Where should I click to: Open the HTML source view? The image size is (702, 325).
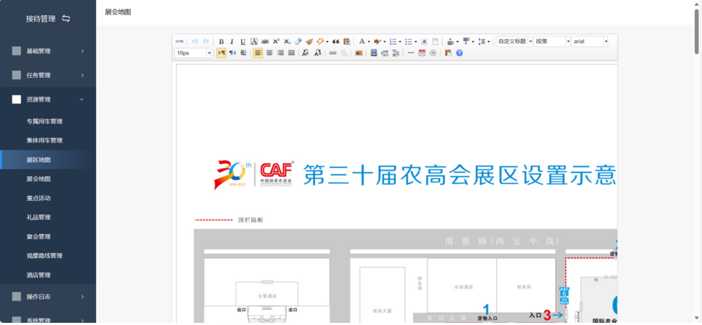click(180, 41)
